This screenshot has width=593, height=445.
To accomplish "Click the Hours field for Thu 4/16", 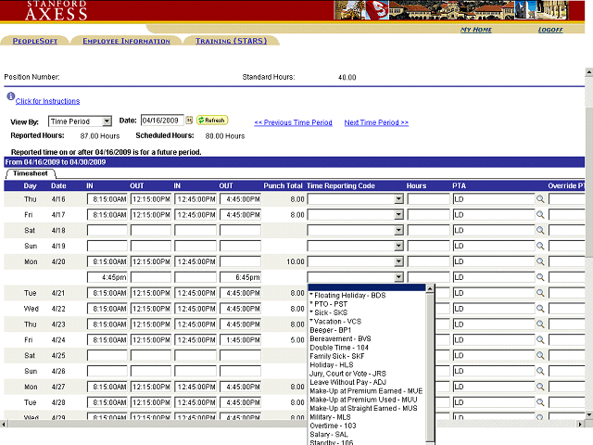I will [427, 199].
